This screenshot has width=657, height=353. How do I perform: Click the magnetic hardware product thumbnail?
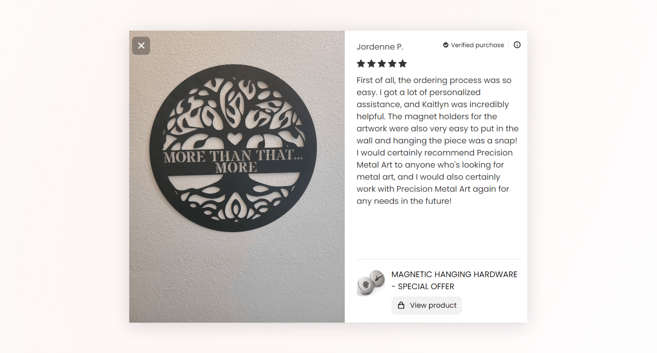coord(371,283)
